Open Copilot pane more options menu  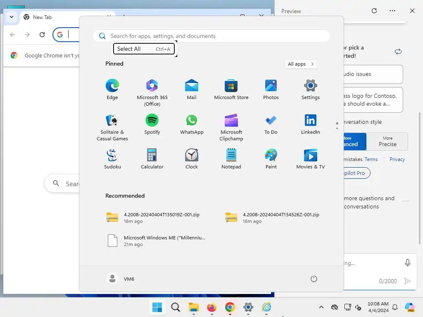[x=392, y=11]
